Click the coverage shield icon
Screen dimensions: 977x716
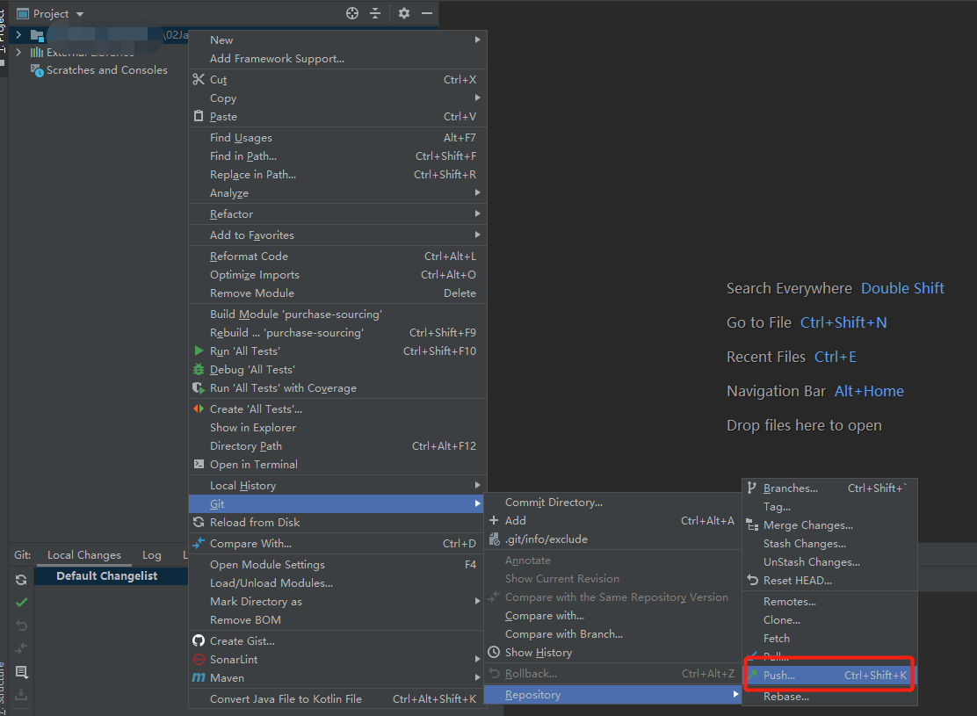pos(199,387)
